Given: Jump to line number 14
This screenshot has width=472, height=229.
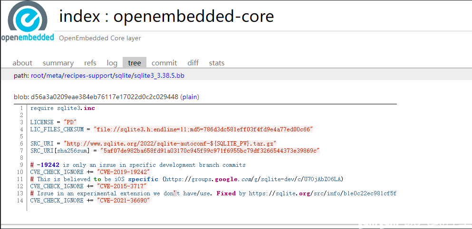Looking at the screenshot, I should (x=20, y=201).
